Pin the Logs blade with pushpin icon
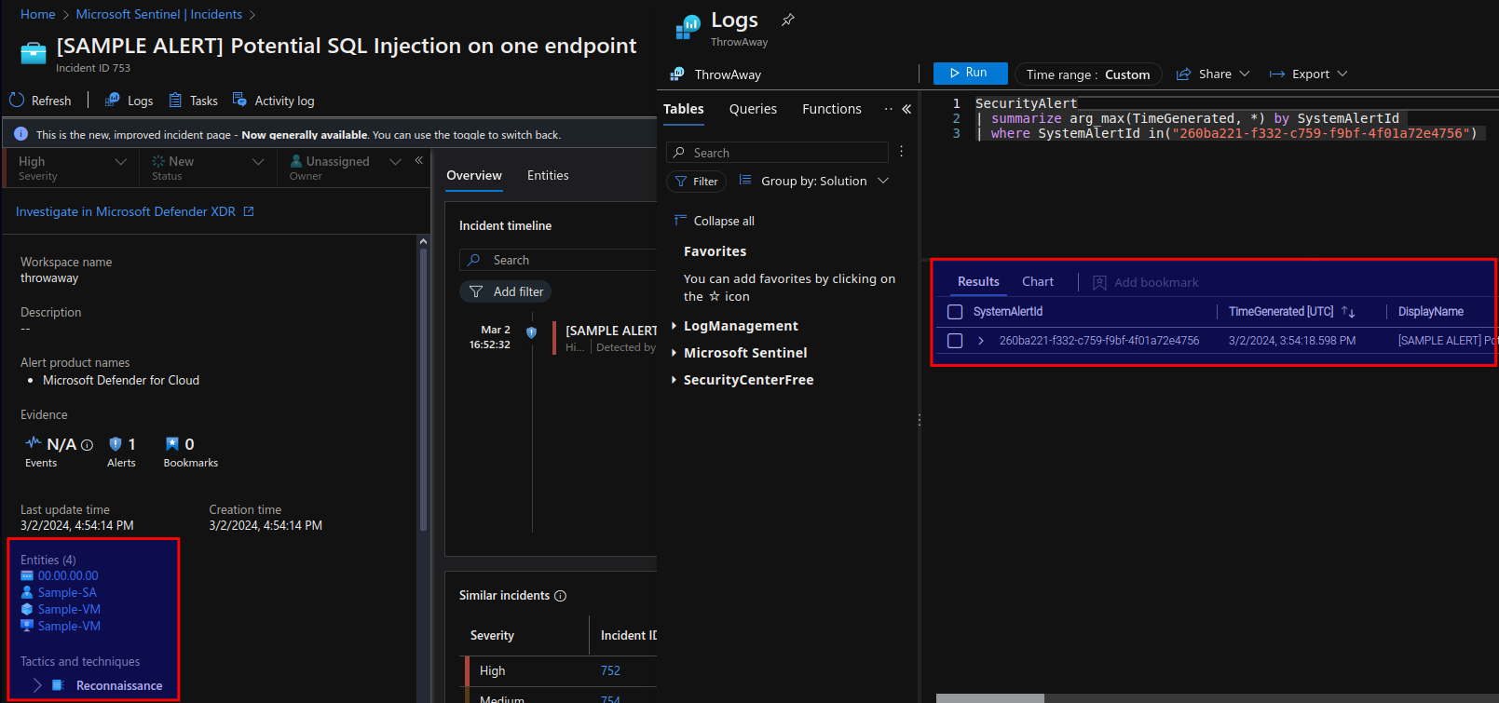The width and height of the screenshot is (1499, 703). coord(788,20)
